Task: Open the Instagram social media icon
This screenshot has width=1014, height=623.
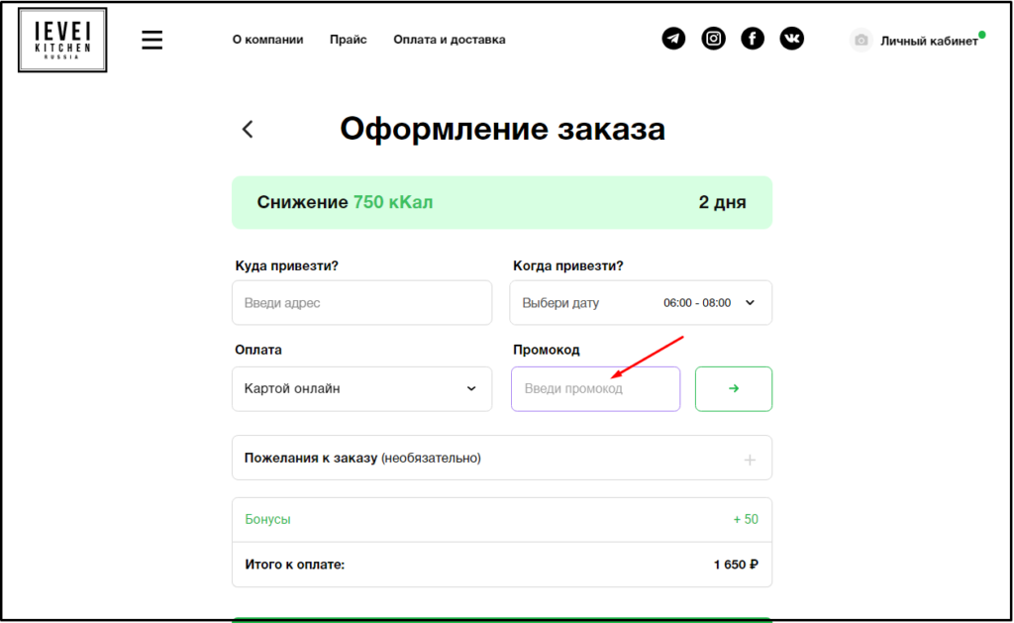Action: coord(713,39)
